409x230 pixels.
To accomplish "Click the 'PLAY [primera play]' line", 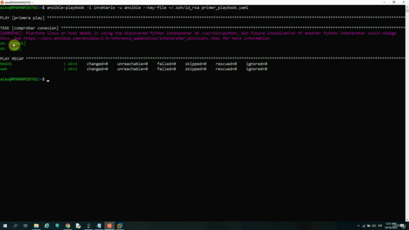I will [22, 18].
